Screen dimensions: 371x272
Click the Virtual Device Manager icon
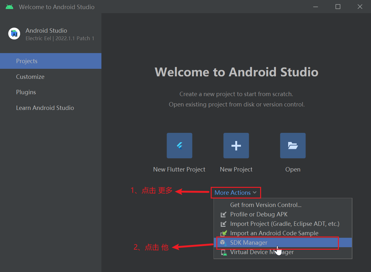point(223,252)
